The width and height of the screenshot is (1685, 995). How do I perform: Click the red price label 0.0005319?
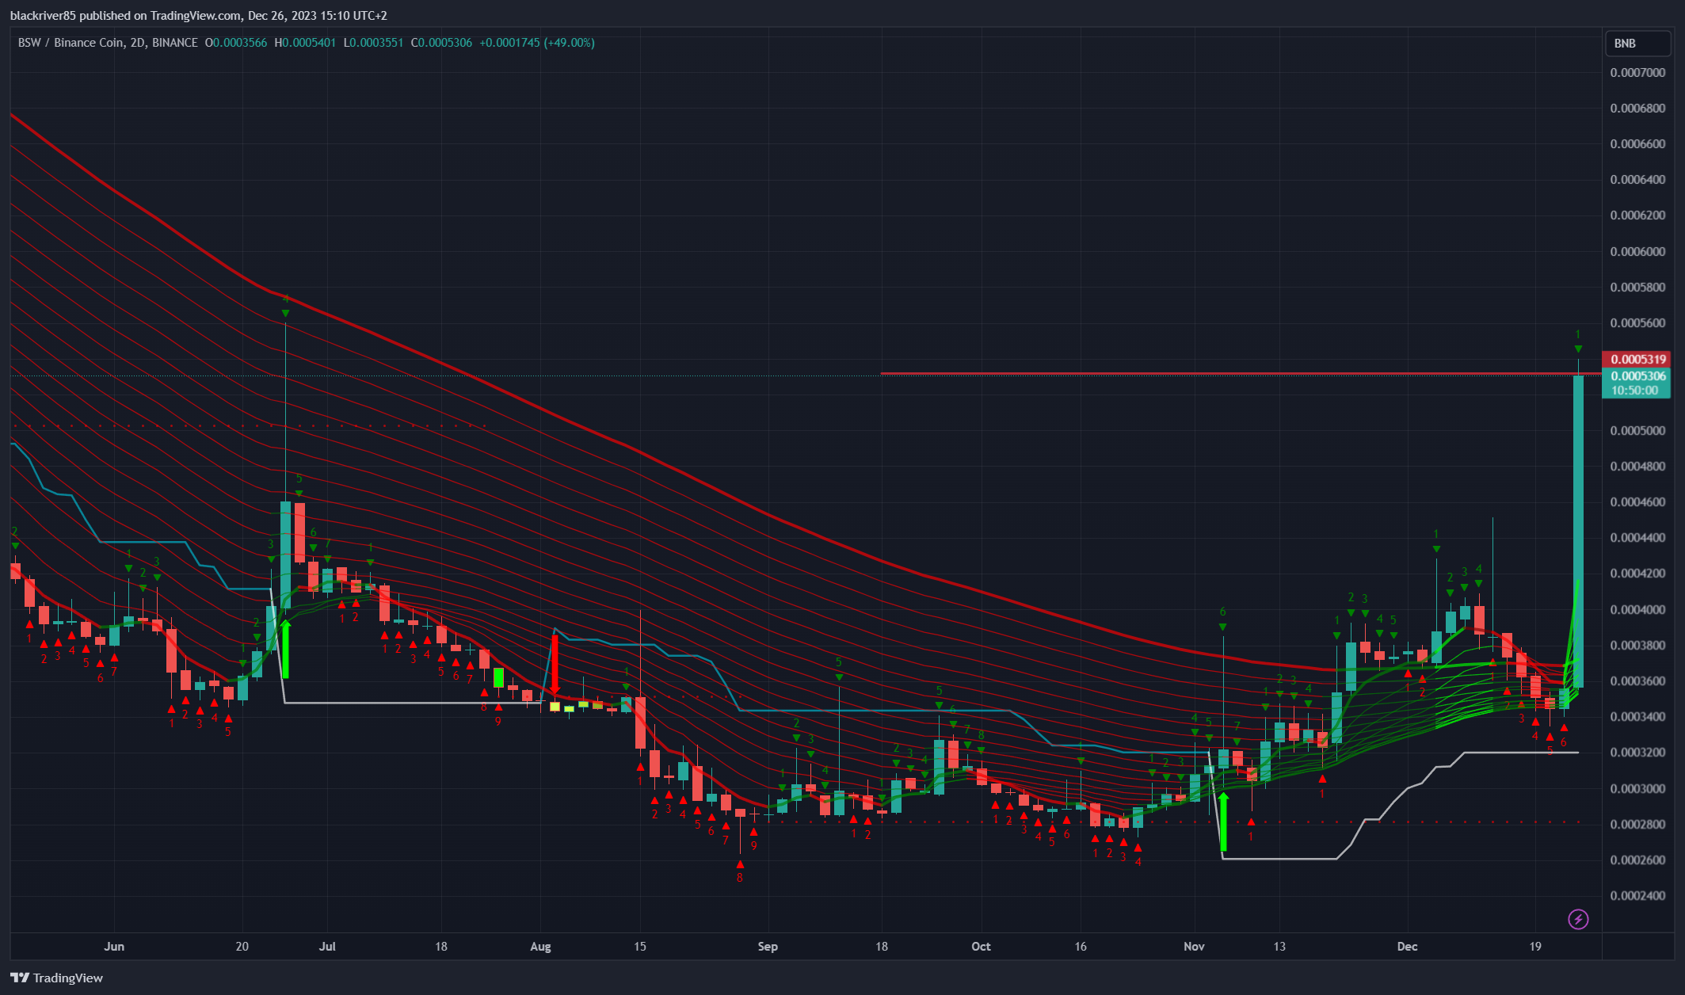(x=1636, y=359)
